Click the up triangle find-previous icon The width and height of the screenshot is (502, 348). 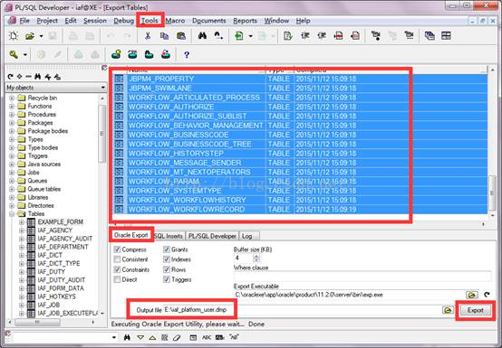coord(152,337)
